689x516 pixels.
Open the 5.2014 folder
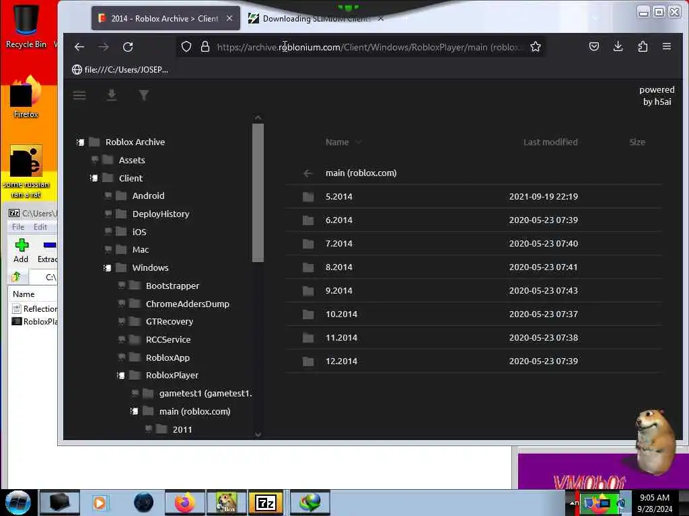[474, 197]
